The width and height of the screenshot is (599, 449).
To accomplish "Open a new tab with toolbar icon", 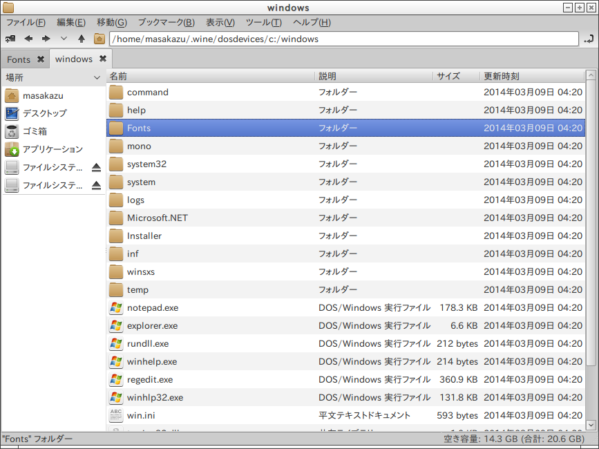I will 10,39.
